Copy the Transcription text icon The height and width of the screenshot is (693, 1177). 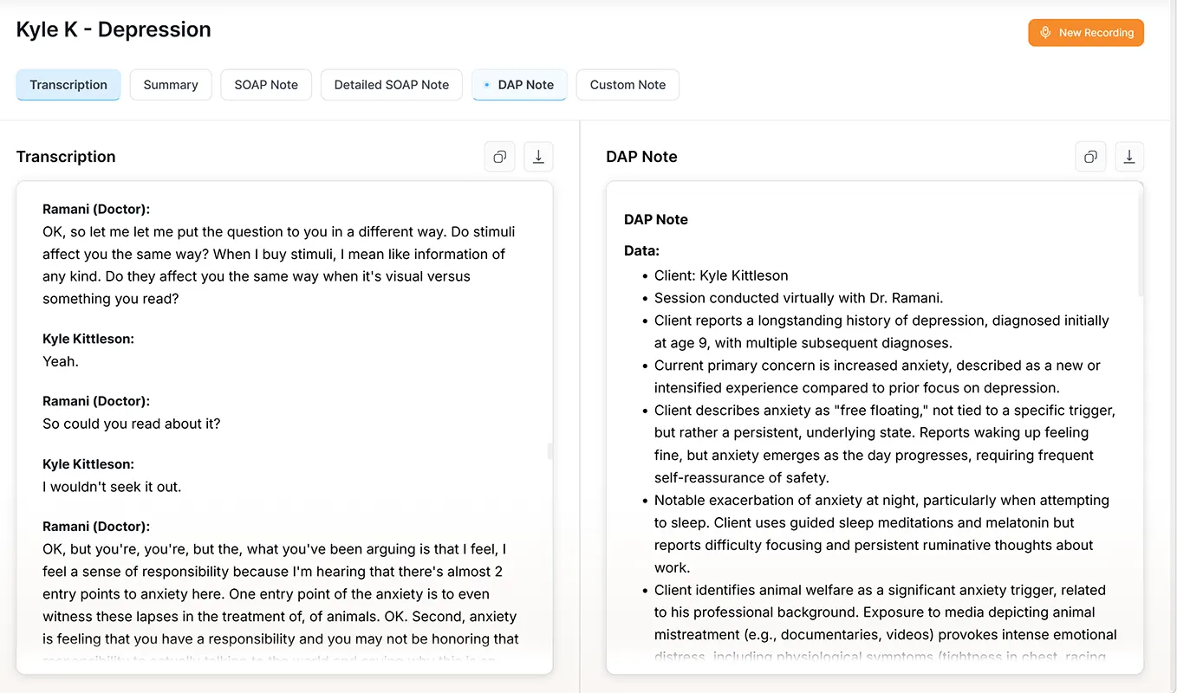pyautogui.click(x=499, y=157)
